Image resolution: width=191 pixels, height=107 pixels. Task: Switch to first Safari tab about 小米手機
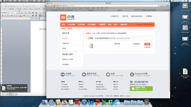(61, 10)
